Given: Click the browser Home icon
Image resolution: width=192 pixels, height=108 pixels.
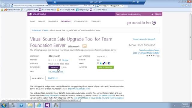Looking at the screenshot, I should [183, 5].
